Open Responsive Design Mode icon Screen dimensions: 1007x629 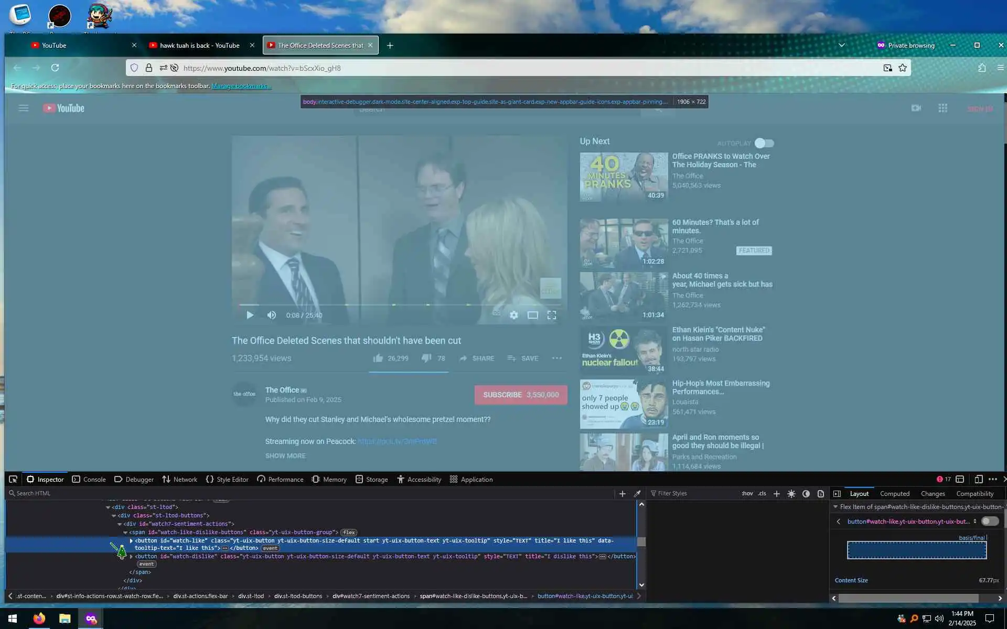point(978,479)
